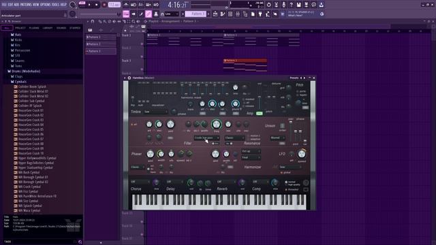Click the Stop button in transport bar

coord(97,5)
